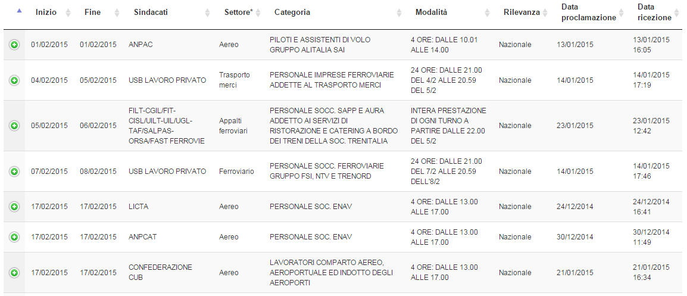The width and height of the screenshot is (687, 296).
Task: Expand the Appalti ferroviari strike row
Action: click(14, 126)
